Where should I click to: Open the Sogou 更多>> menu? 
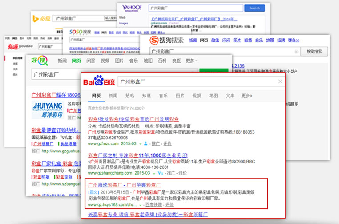[x=294, y=40]
